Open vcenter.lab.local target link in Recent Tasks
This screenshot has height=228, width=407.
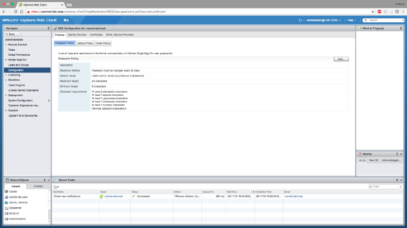[x=113, y=196]
